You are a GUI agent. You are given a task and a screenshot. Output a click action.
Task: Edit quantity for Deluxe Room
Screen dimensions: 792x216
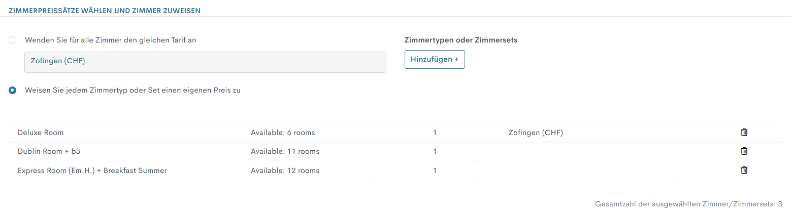pos(435,133)
